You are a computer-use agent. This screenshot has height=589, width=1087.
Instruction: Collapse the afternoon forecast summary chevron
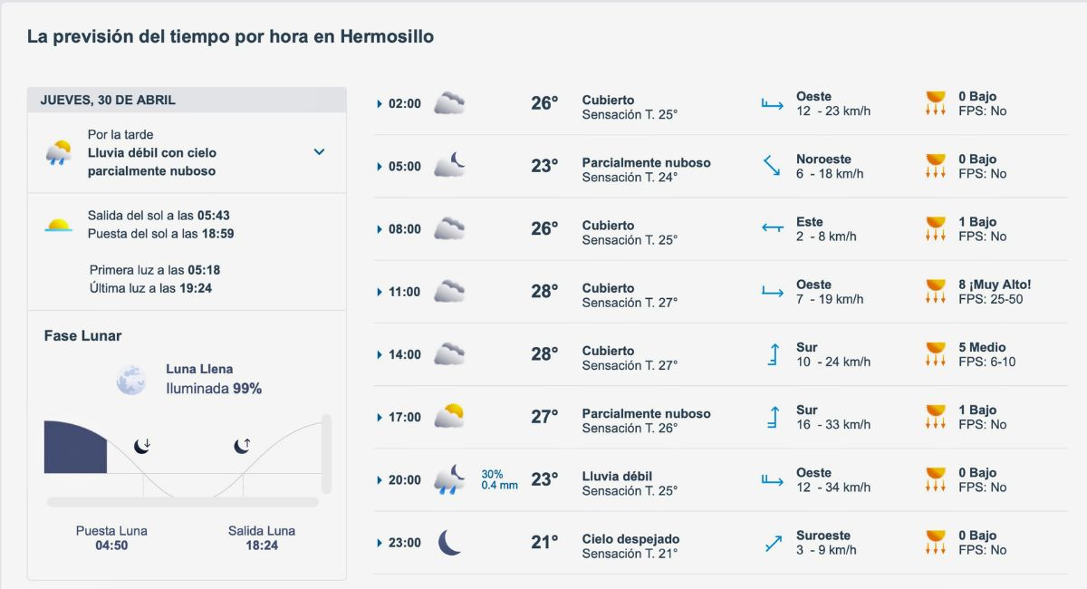click(319, 152)
